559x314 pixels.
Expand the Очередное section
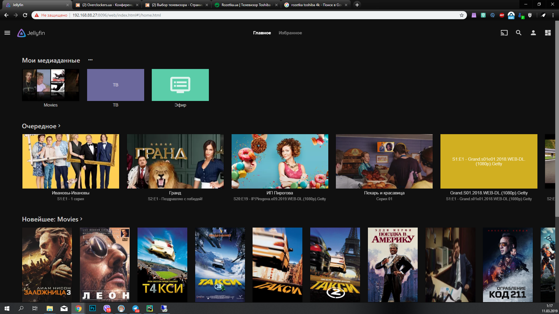coord(41,126)
